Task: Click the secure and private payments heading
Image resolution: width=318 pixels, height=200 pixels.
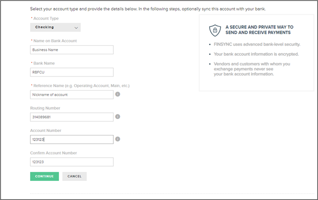Action: (x=260, y=30)
